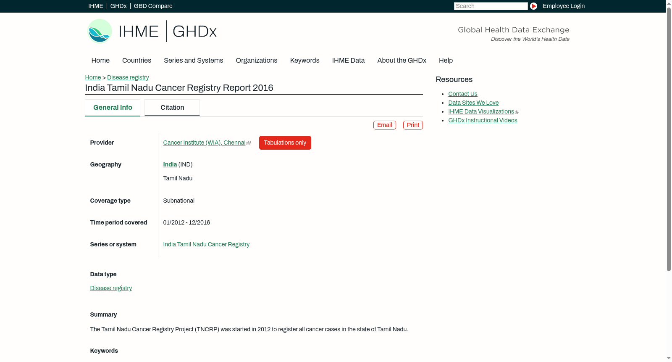
Task: Open Series and Systems menu item
Action: pos(193,61)
